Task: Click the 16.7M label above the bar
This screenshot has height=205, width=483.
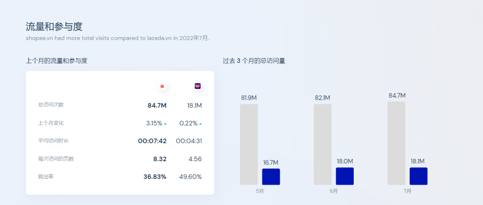Action: [x=271, y=163]
